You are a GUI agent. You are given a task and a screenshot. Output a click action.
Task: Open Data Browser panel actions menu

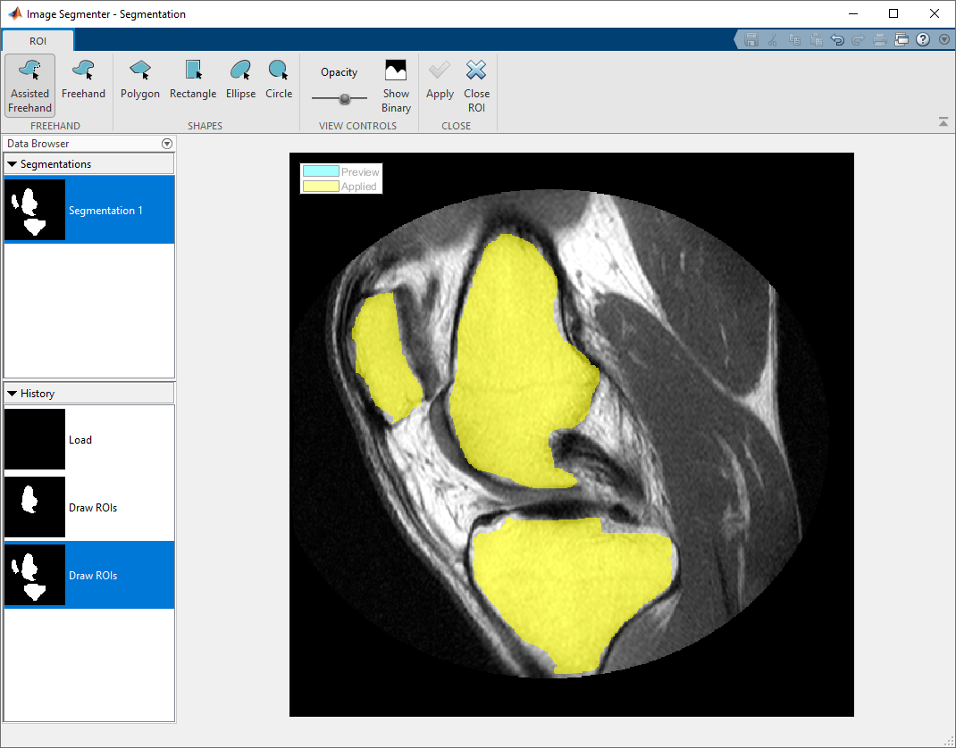[167, 144]
